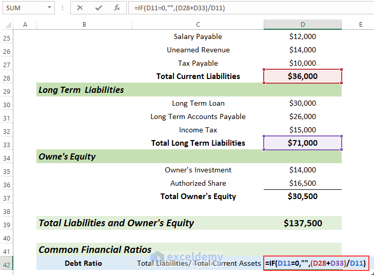Select the $14,000 Owner's Investment value
374x275 pixels.
pos(303,170)
